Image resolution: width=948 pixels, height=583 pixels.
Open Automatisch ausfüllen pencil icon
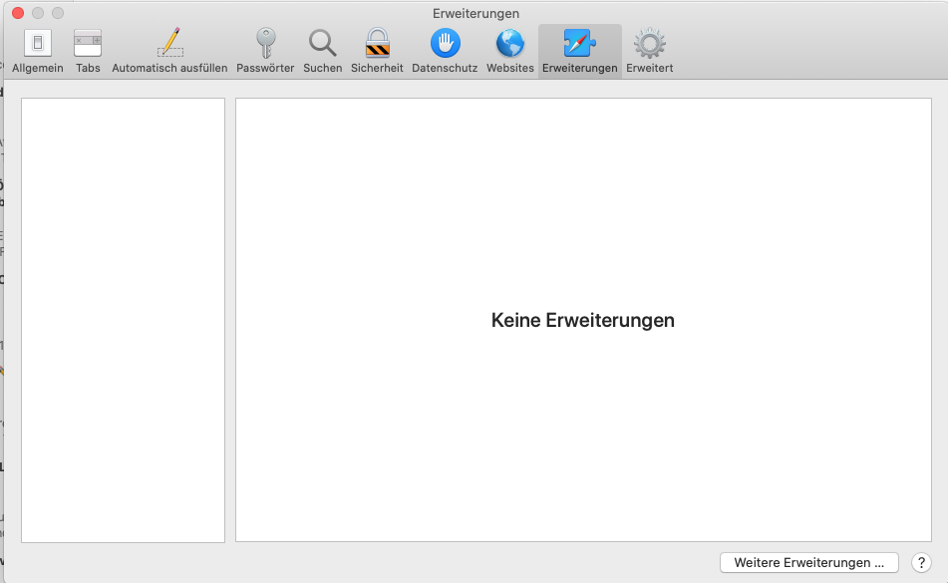169,44
